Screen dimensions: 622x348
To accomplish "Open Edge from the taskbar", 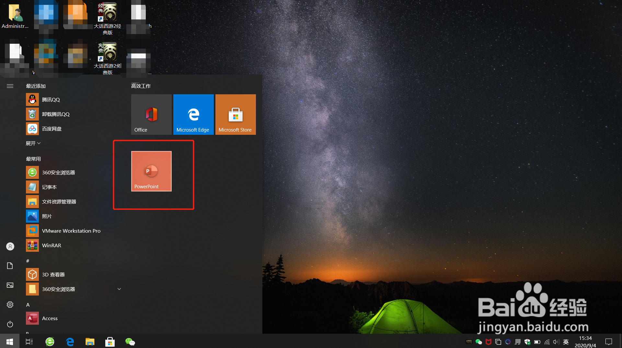I will tap(70, 342).
